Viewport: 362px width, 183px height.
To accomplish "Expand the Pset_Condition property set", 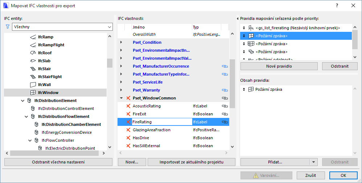I will (x=121, y=42).
